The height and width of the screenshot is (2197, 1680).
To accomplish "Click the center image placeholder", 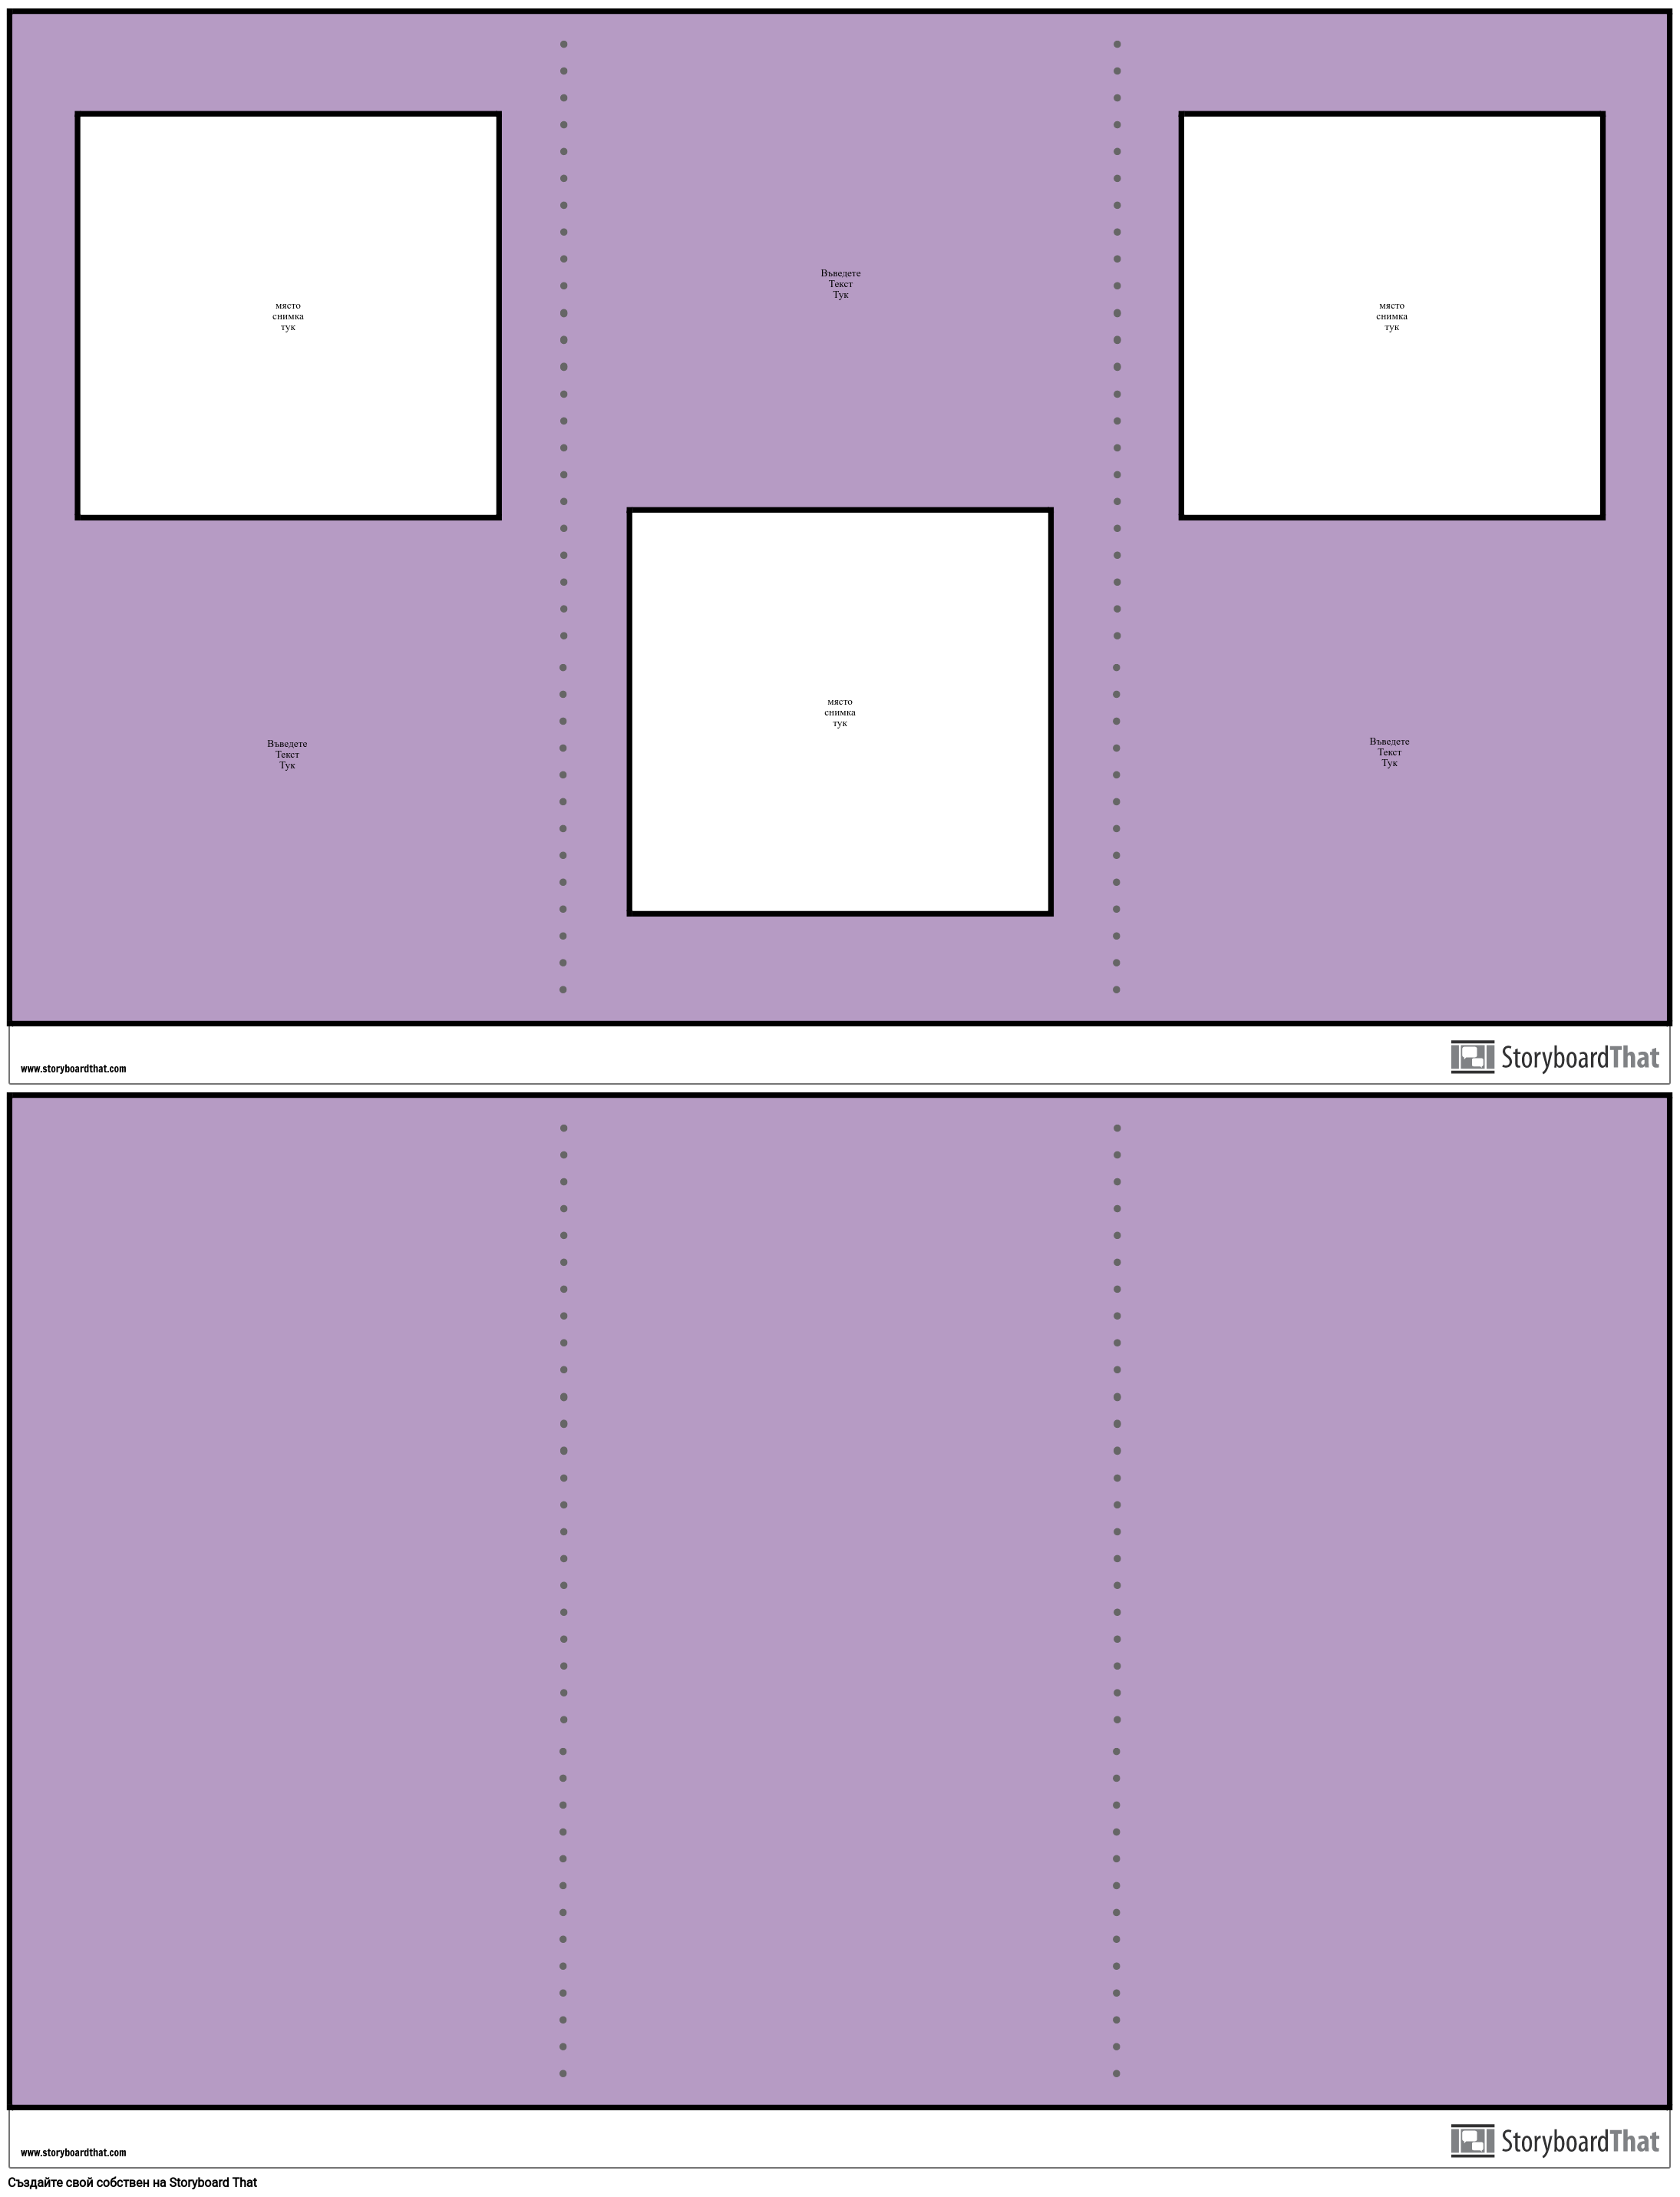I will [840, 713].
